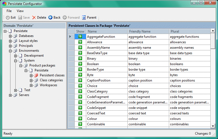Click the 'coerced texts' plural cell

coord(190,113)
